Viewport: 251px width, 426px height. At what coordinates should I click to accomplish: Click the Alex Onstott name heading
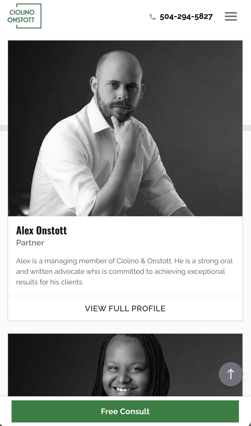coord(41,231)
